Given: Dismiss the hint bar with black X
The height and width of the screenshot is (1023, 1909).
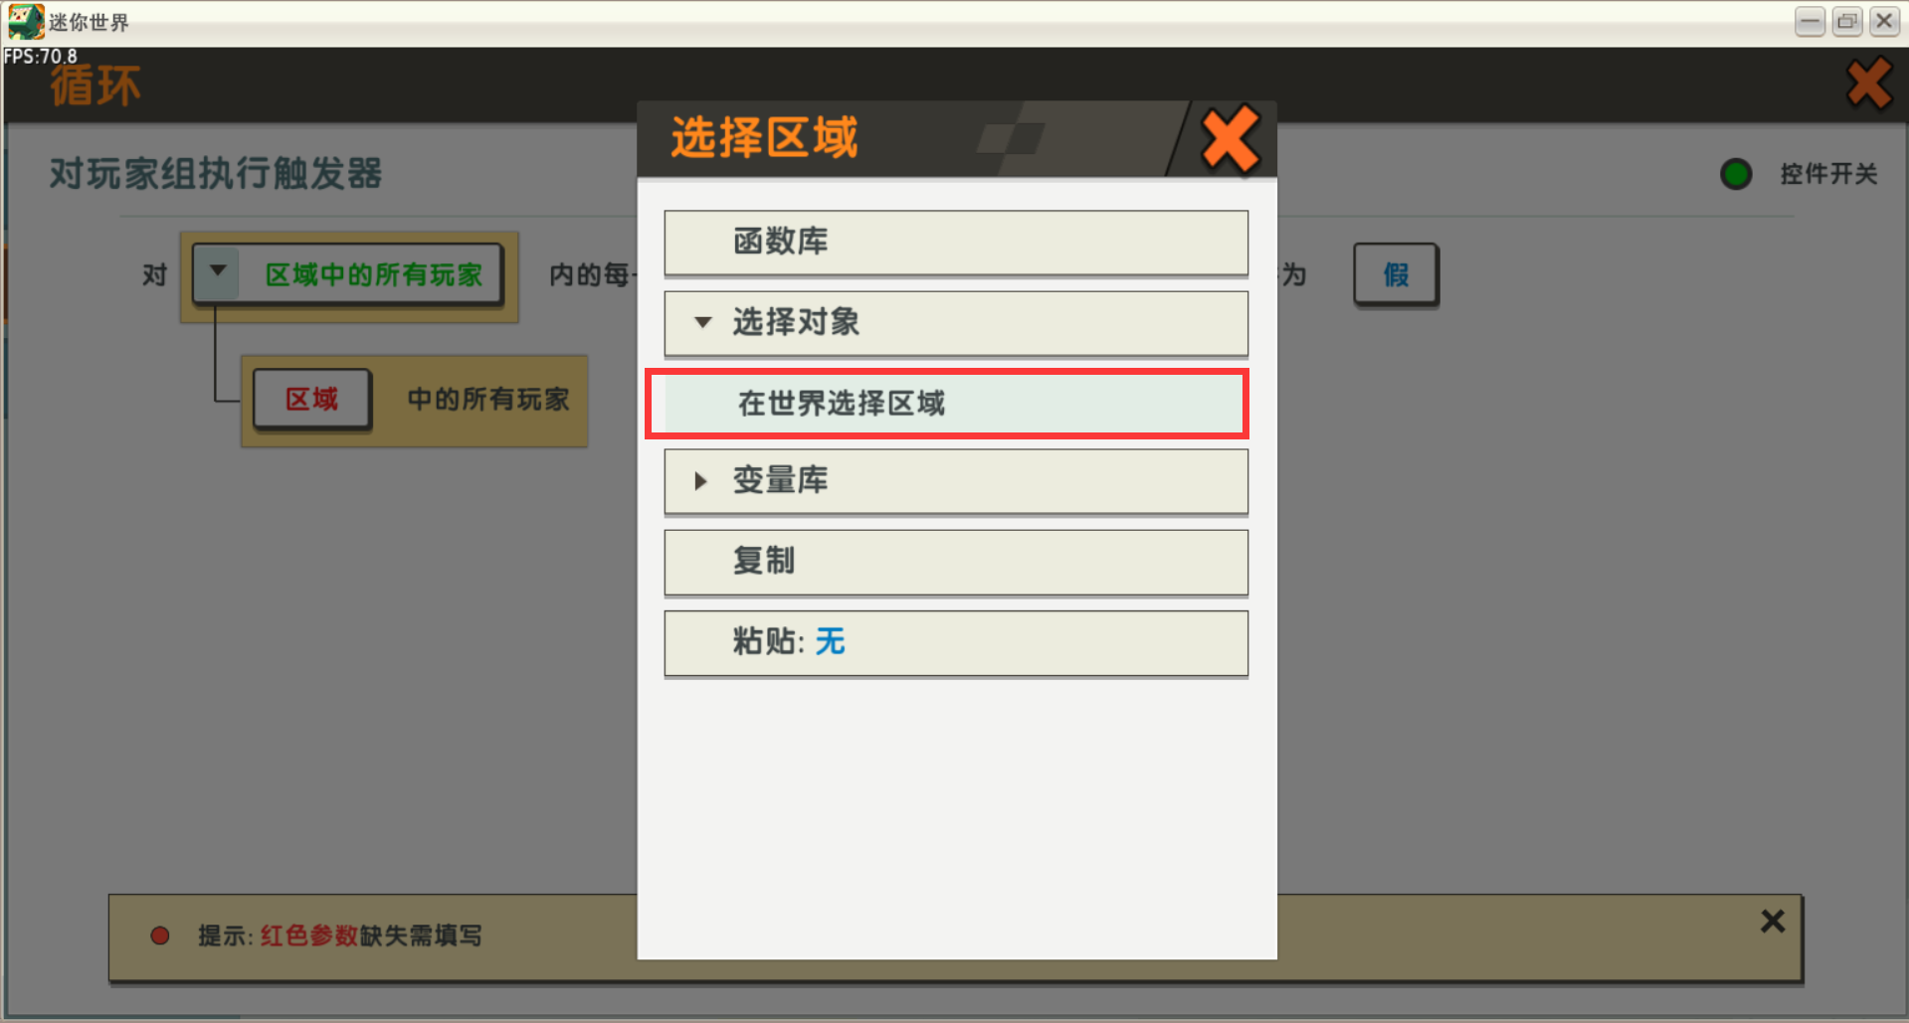Looking at the screenshot, I should click(1772, 921).
